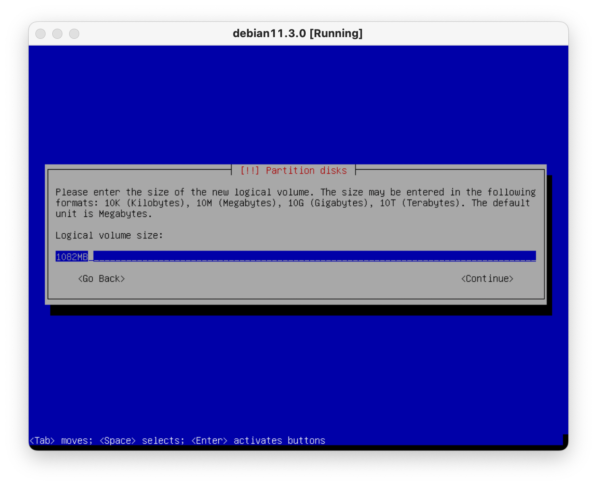
Task: Click the Continue button
Action: click(x=487, y=279)
